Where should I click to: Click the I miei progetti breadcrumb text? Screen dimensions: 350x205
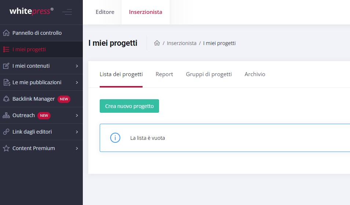[x=219, y=43]
